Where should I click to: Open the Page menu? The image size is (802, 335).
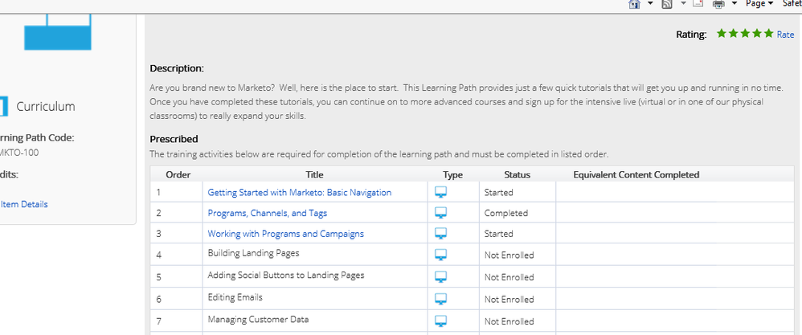click(x=759, y=3)
